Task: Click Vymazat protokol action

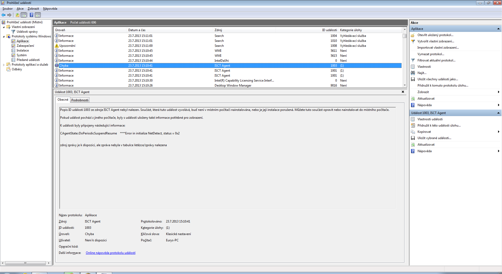Action: [x=431, y=54]
